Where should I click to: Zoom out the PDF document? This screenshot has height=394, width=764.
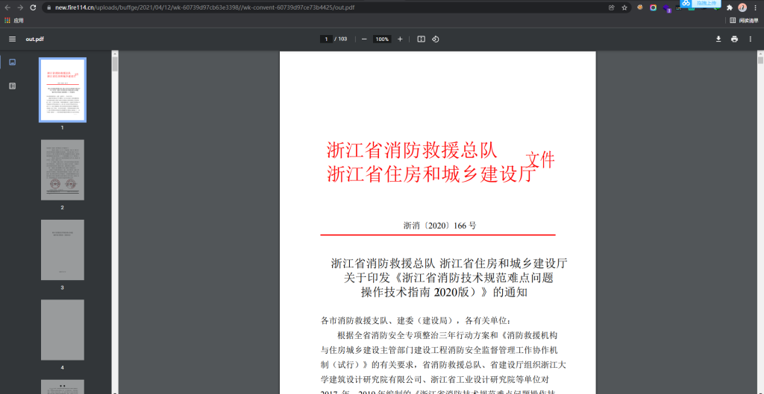(364, 39)
